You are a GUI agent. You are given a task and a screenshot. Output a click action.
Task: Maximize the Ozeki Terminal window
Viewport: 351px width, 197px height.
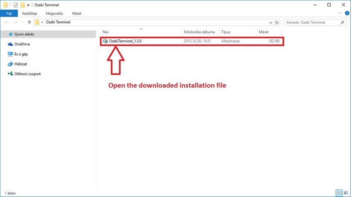329,5
